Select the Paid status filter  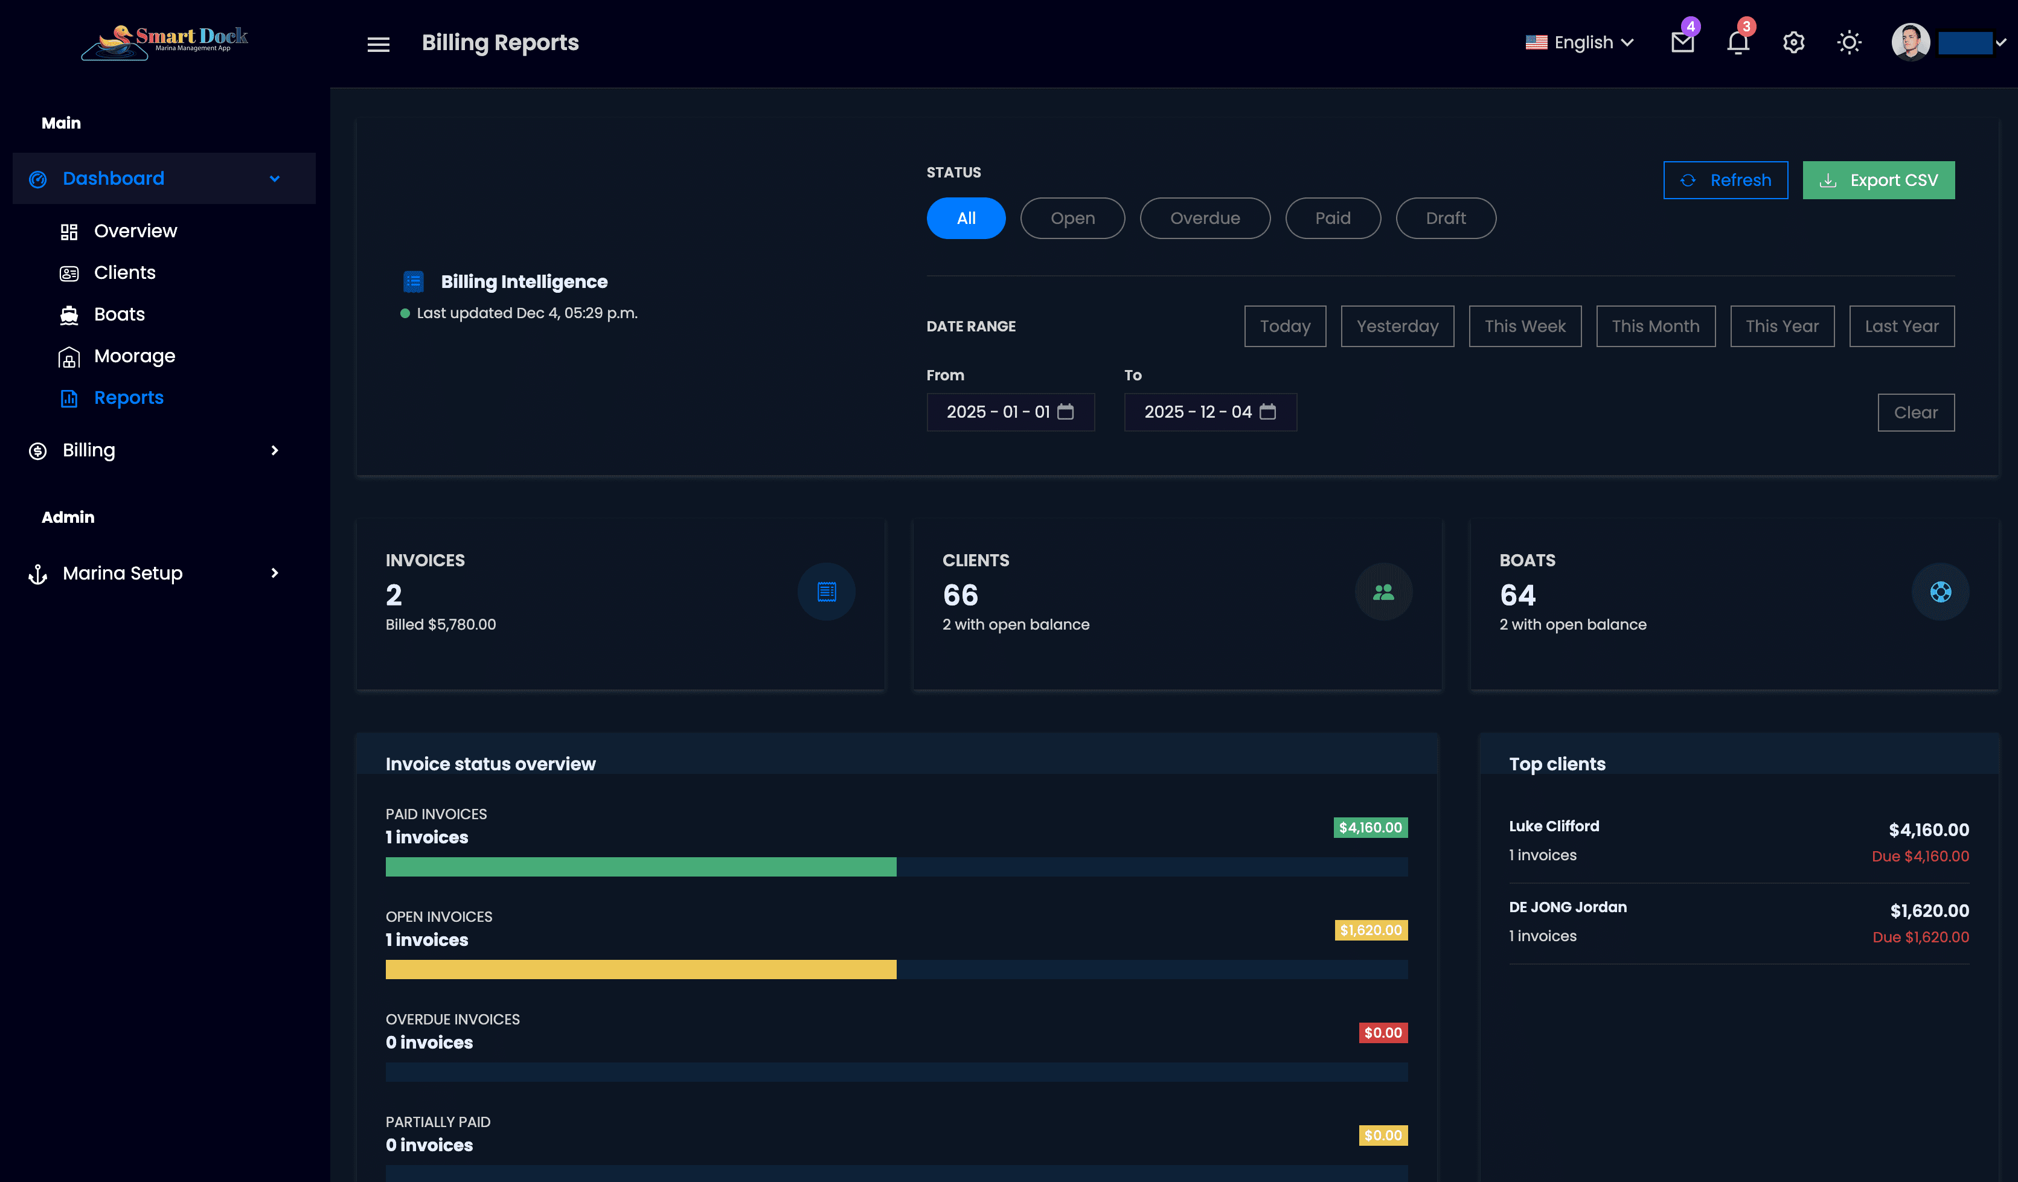pos(1333,218)
